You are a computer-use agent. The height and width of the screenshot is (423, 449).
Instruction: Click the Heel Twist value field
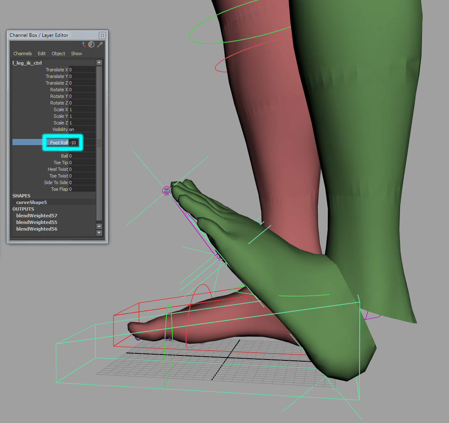pos(82,169)
